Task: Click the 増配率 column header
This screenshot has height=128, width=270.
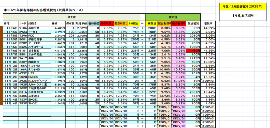Action: [x=209, y=23]
